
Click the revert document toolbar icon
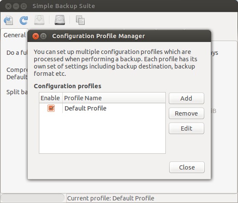click(9, 20)
